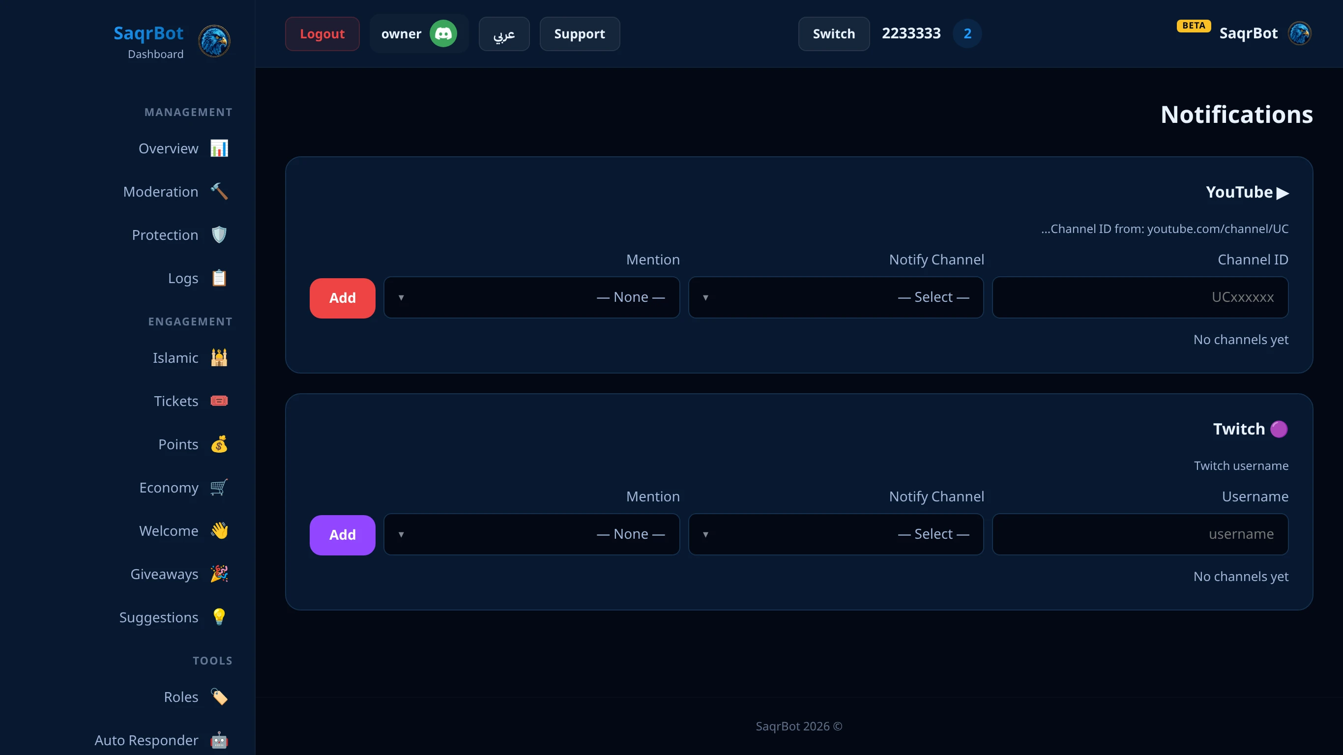Click the Economy shopping cart icon
The height and width of the screenshot is (755, 1343).
[219, 488]
